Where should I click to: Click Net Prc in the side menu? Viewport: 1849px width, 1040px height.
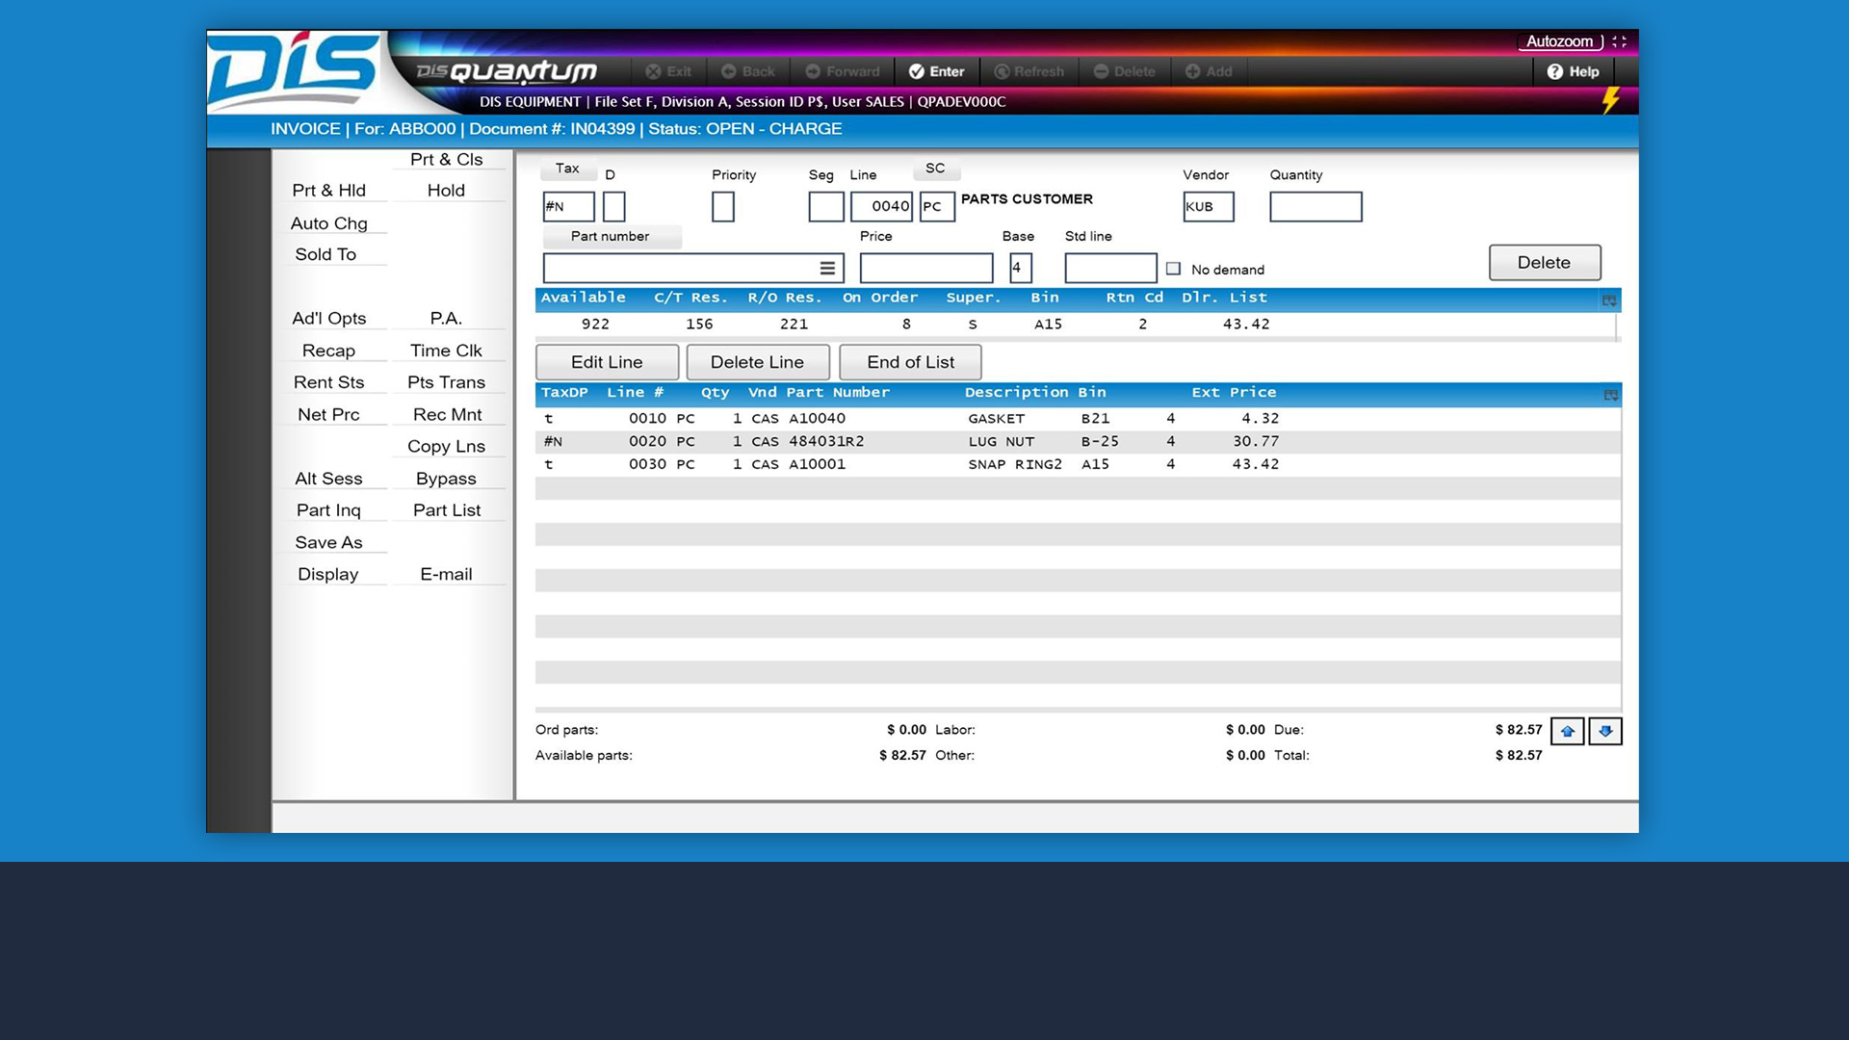(329, 414)
